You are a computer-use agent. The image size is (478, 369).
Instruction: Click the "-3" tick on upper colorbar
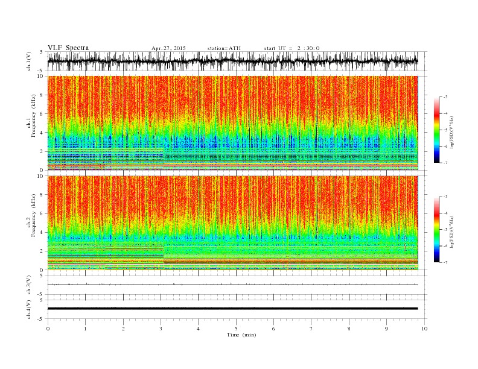point(445,97)
